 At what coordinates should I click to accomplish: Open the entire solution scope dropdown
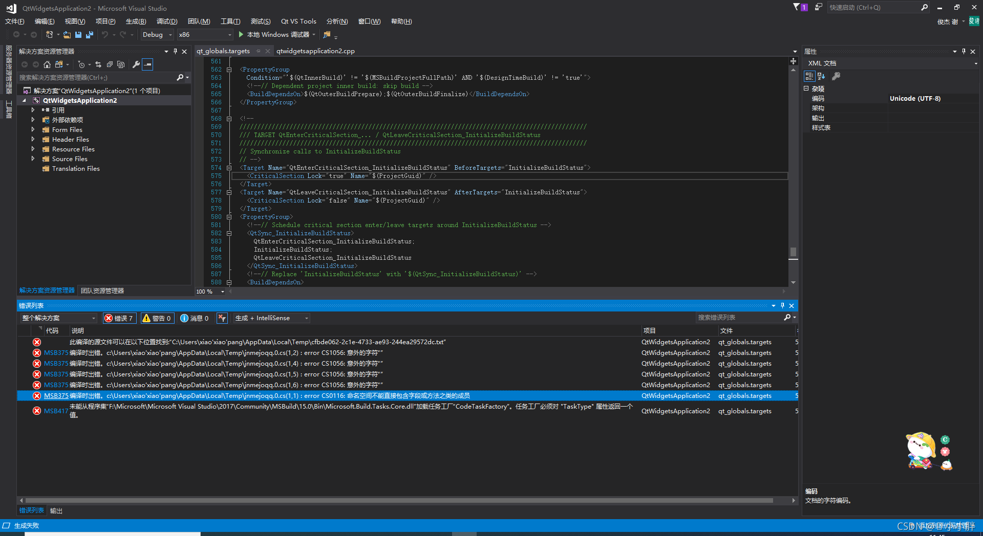click(x=58, y=318)
